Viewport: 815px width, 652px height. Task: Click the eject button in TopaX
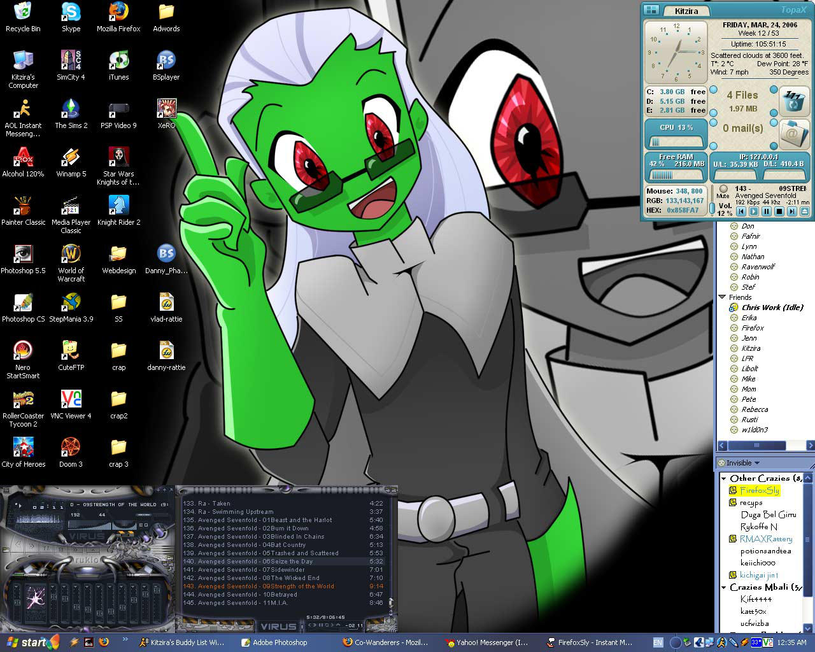point(804,211)
